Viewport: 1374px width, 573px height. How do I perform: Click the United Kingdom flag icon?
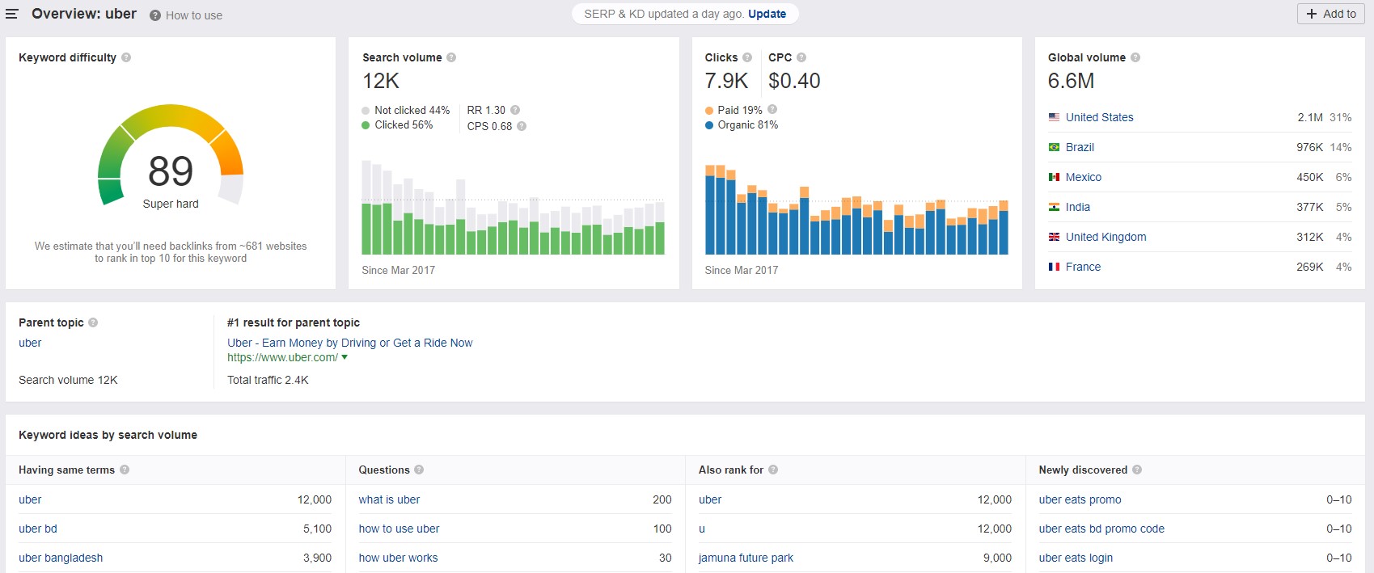tap(1054, 237)
